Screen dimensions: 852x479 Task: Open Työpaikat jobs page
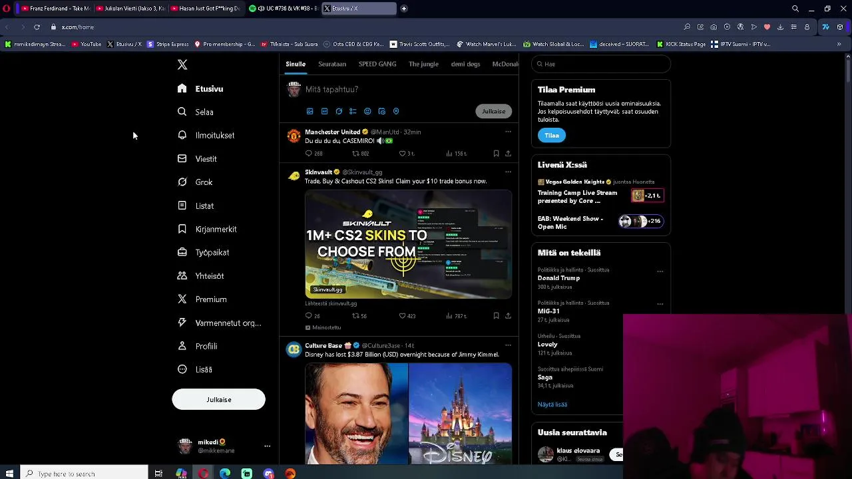pos(203,252)
